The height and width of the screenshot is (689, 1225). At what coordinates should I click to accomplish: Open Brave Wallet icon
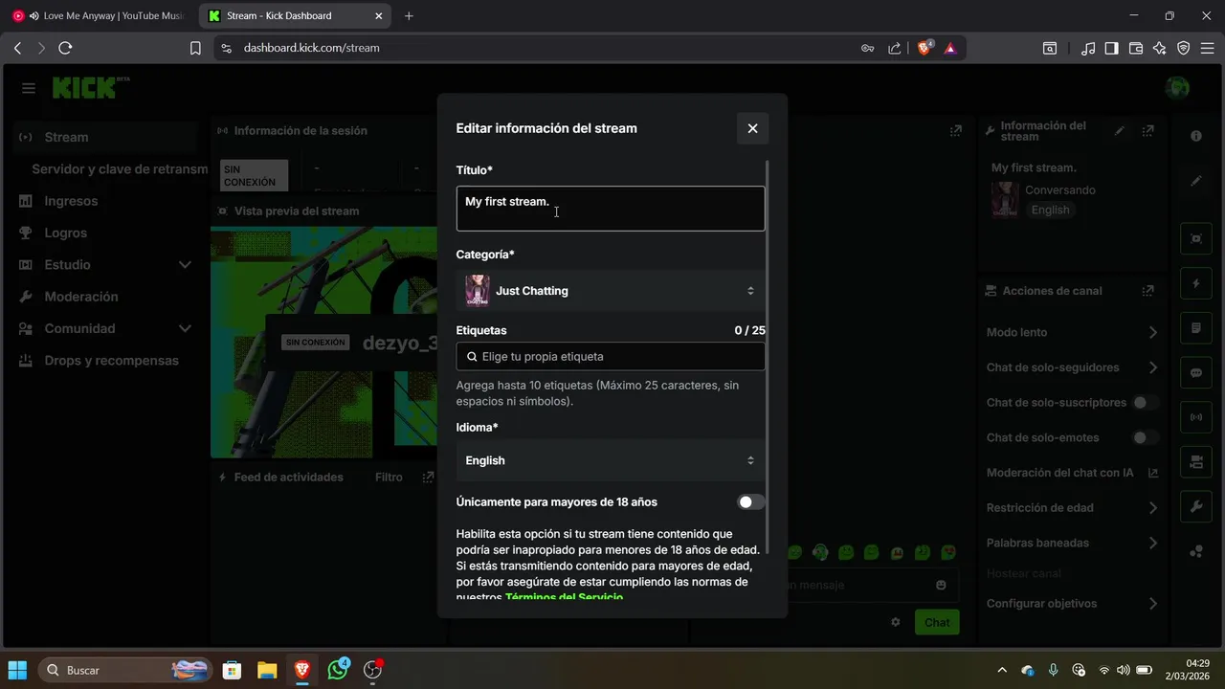point(1136,48)
